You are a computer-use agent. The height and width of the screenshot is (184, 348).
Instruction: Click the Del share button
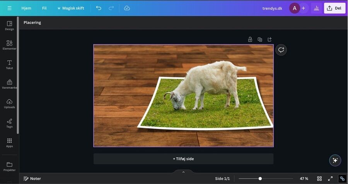(x=334, y=8)
